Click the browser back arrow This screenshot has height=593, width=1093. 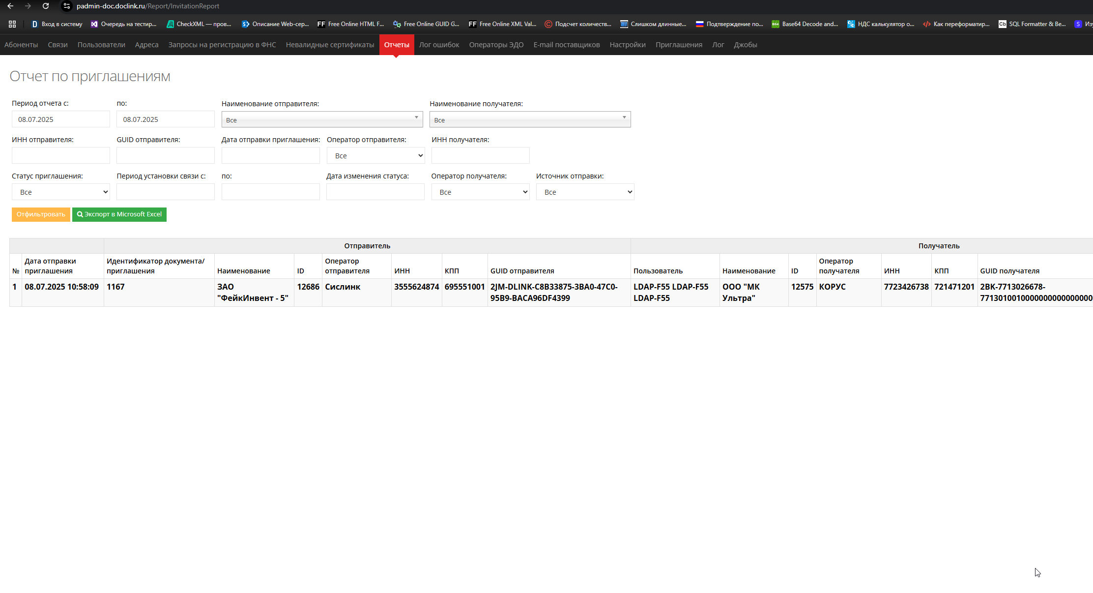click(10, 6)
